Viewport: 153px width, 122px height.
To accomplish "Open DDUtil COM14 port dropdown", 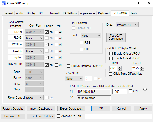I will [34, 32].
